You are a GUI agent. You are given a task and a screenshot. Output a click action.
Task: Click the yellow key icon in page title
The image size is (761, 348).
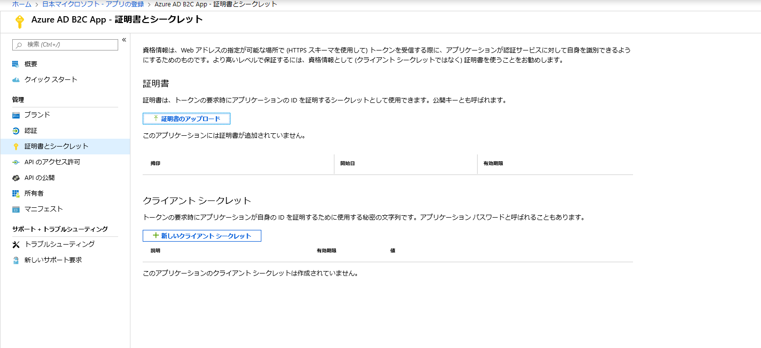point(20,22)
